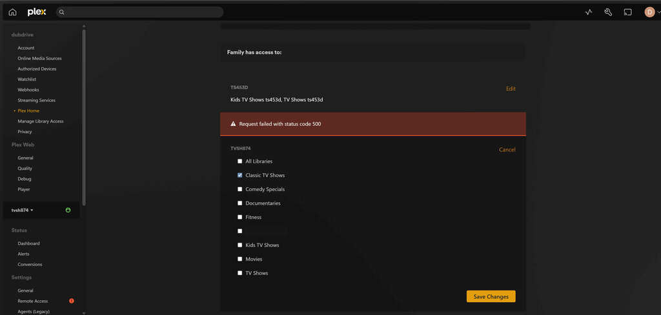Click the Settings section header in sidebar
Image resolution: width=661 pixels, height=315 pixels.
21,278
